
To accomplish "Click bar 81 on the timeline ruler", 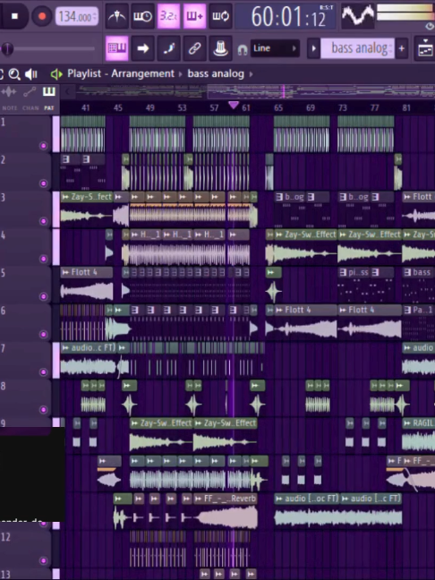I will (x=406, y=107).
